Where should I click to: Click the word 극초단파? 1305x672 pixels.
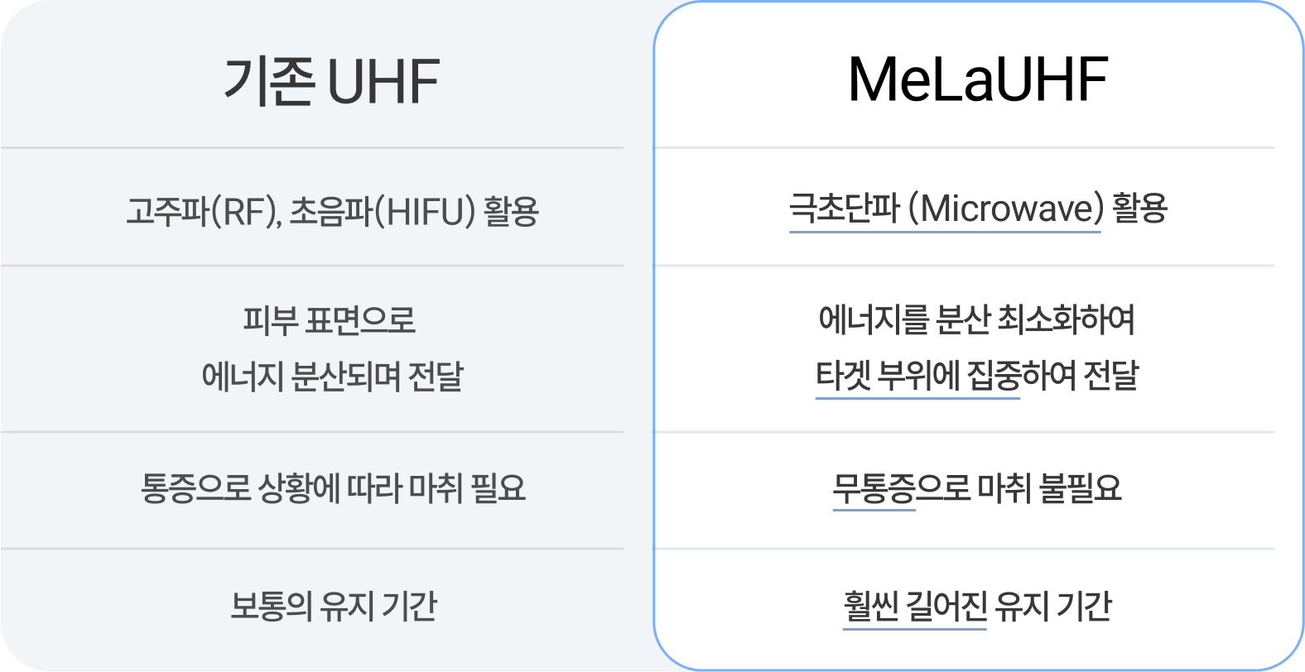coord(844,208)
